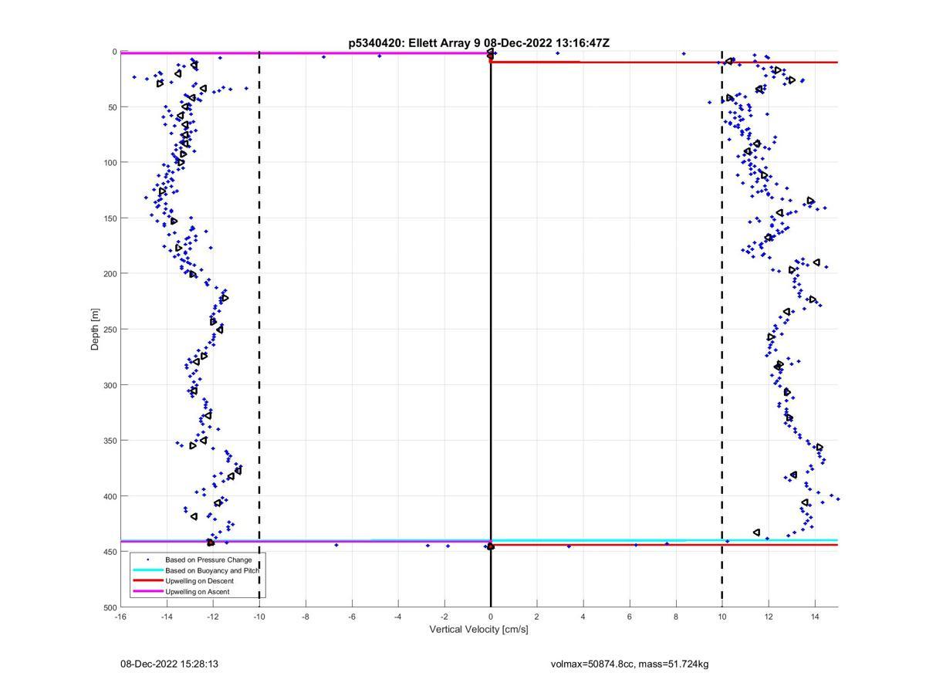This screenshot has height=683, width=926.
Task: Click the timestamp 08-Dec-2022 15:28:13
Action: (169, 664)
